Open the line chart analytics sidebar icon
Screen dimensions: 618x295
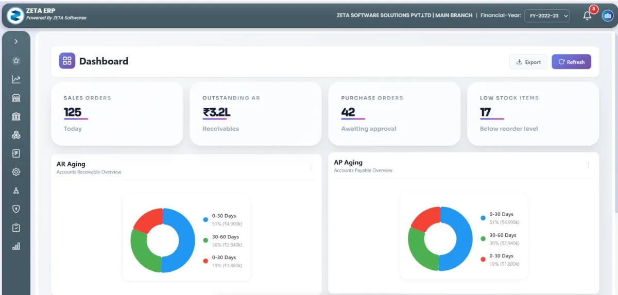click(x=16, y=79)
